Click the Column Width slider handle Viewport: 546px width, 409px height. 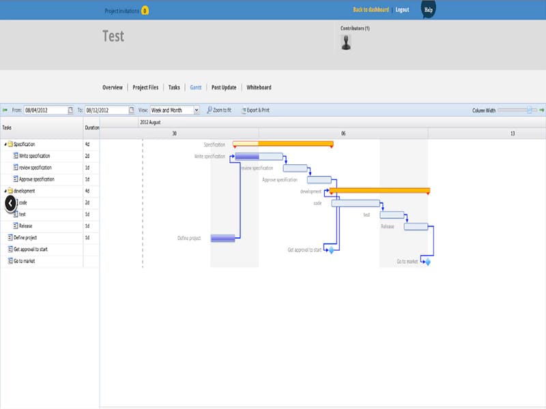529,110
